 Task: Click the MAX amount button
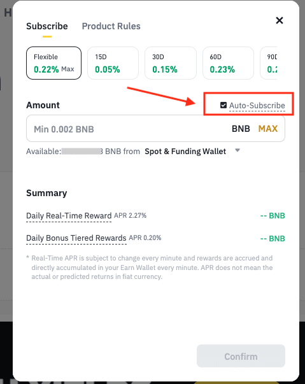tap(268, 129)
